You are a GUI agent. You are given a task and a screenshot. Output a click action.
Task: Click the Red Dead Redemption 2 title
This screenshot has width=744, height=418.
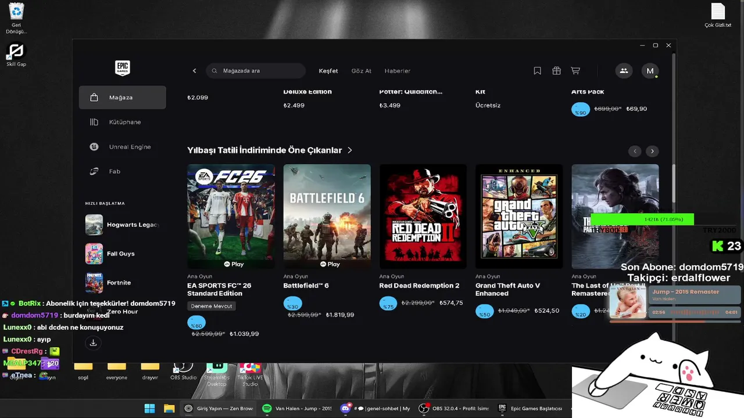pyautogui.click(x=419, y=286)
